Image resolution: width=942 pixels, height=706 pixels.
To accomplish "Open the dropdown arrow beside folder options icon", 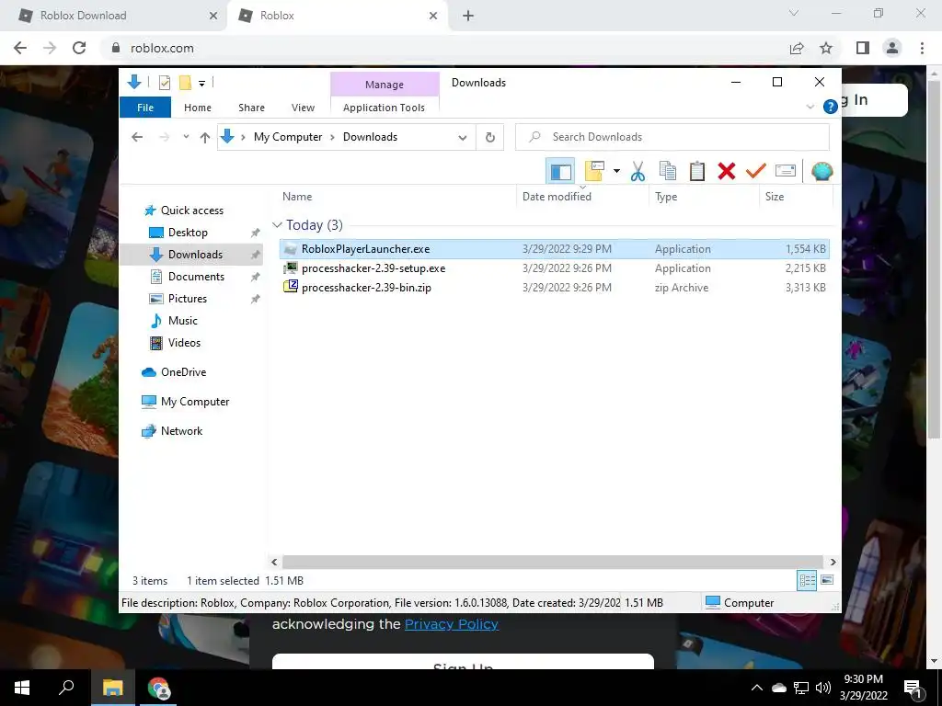I will click(x=616, y=171).
